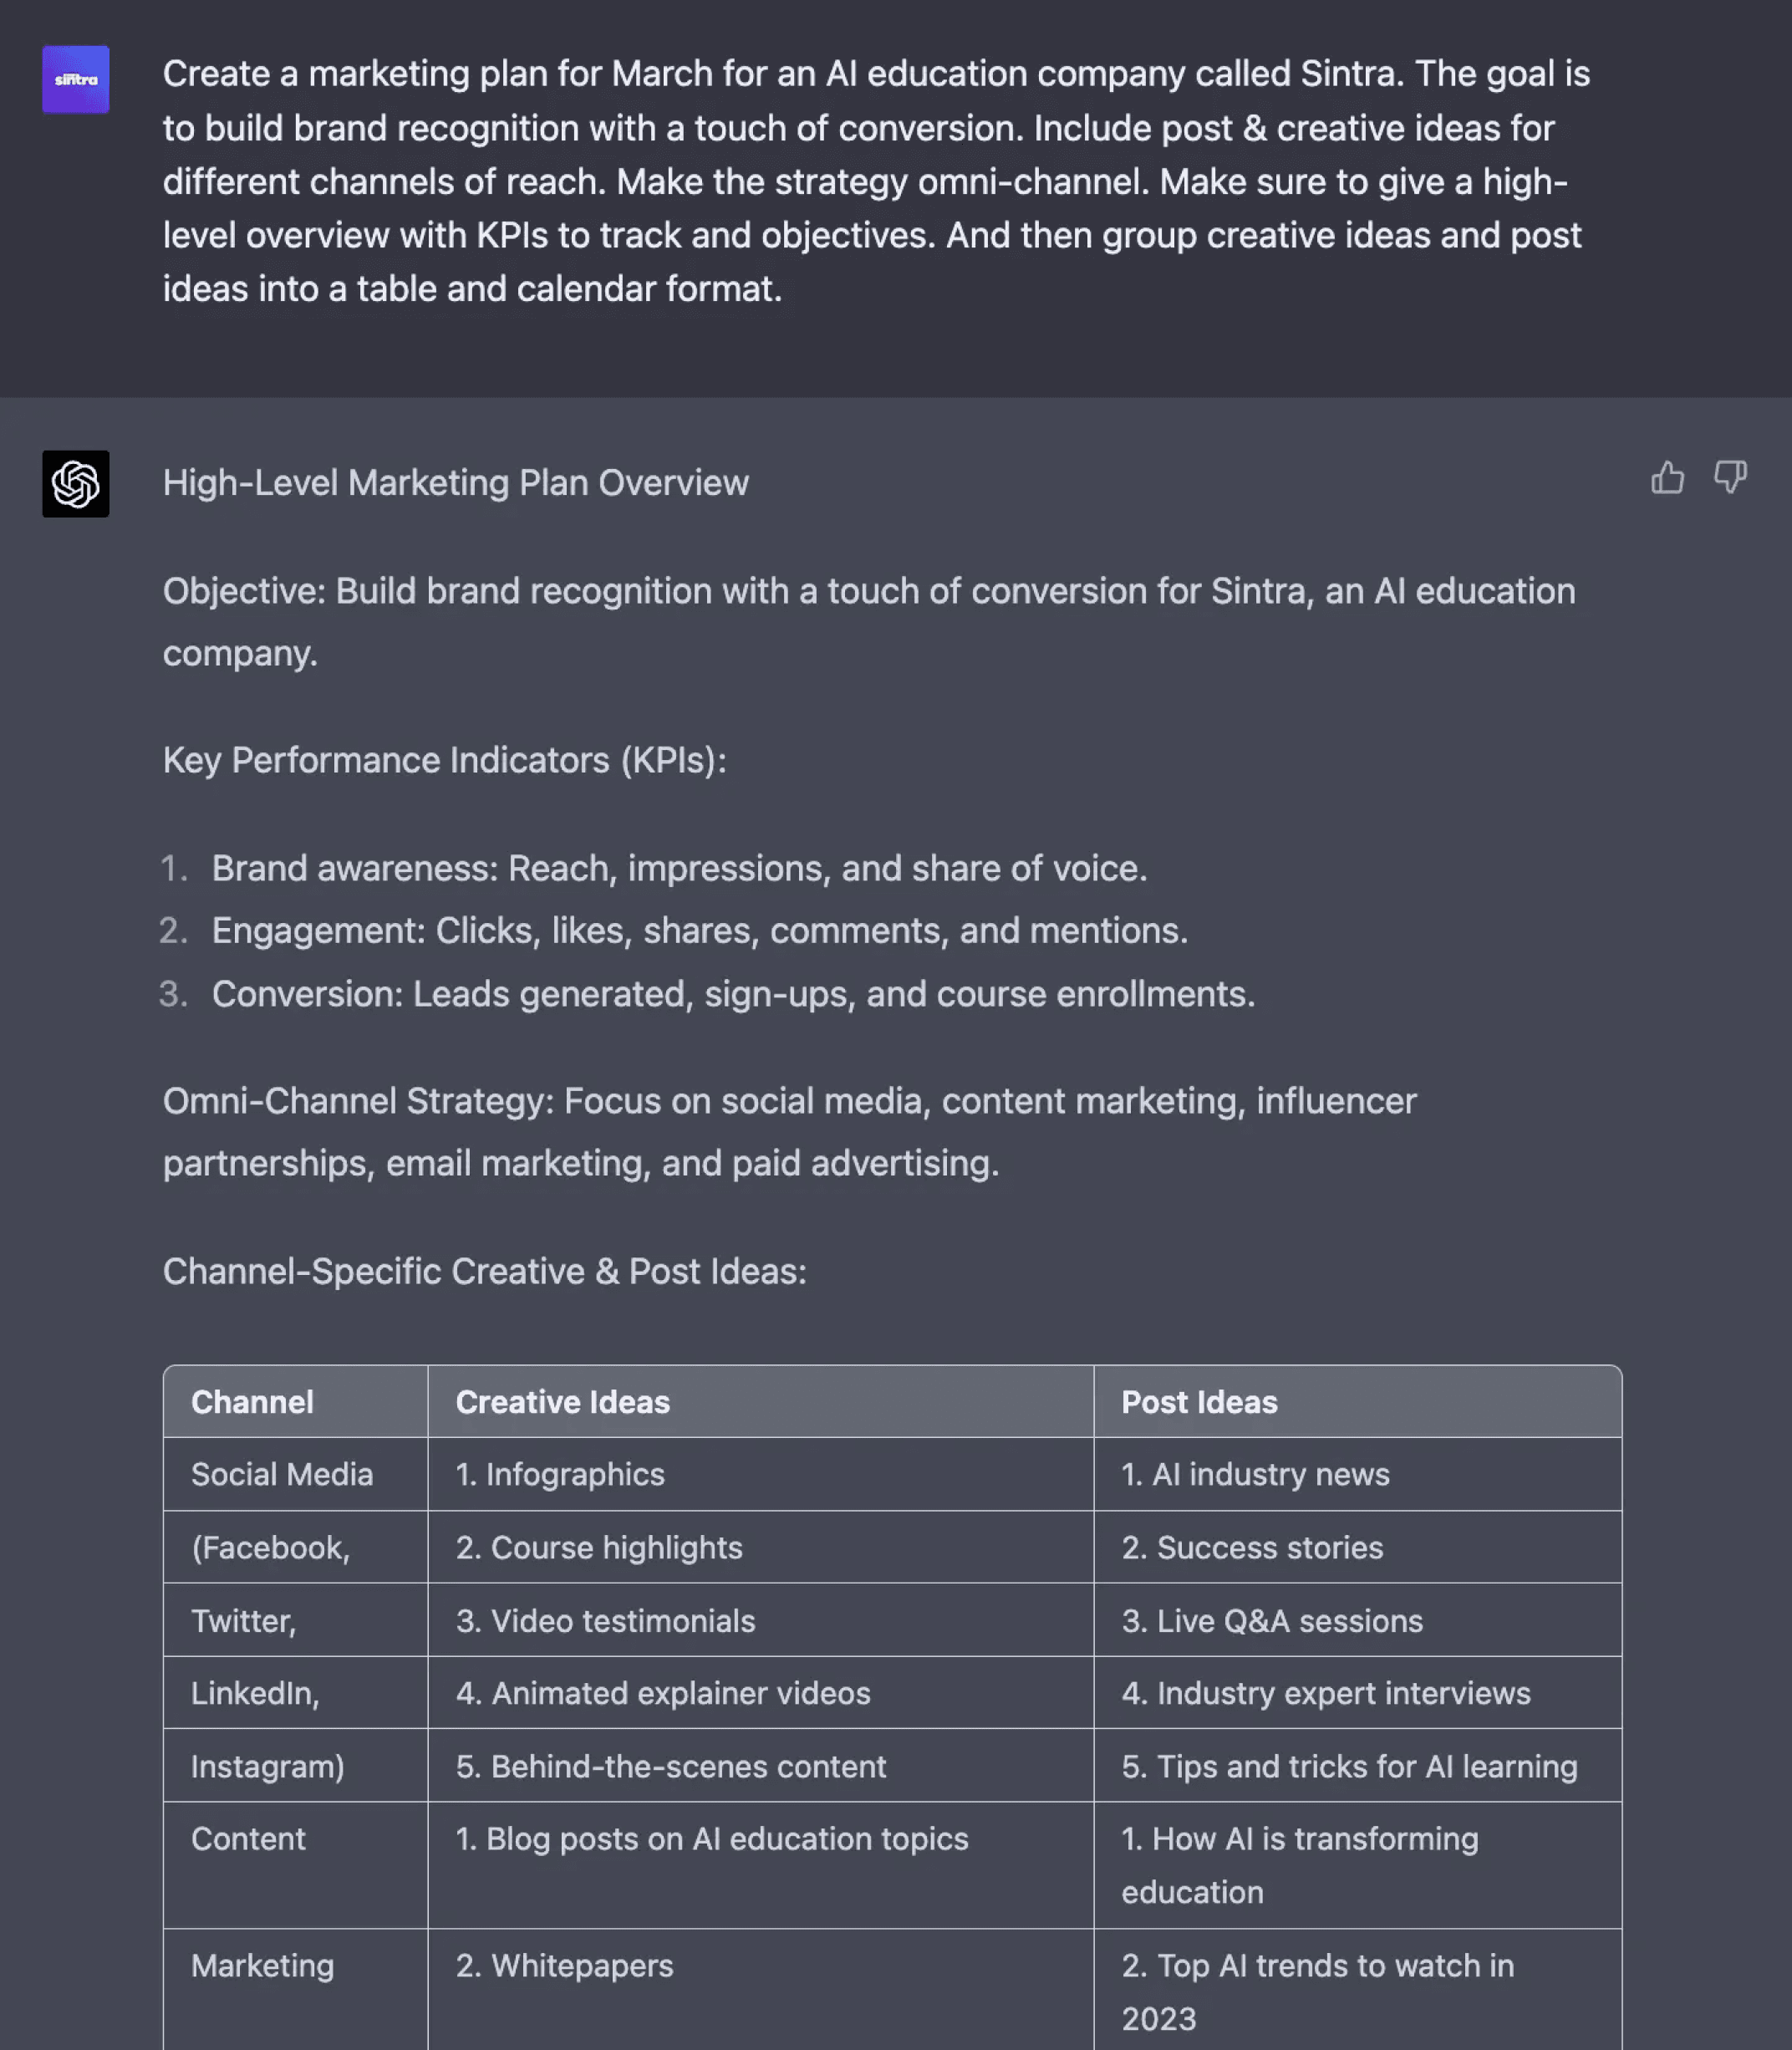Click the Creative Ideas column header
1792x2050 pixels.
click(x=761, y=1402)
